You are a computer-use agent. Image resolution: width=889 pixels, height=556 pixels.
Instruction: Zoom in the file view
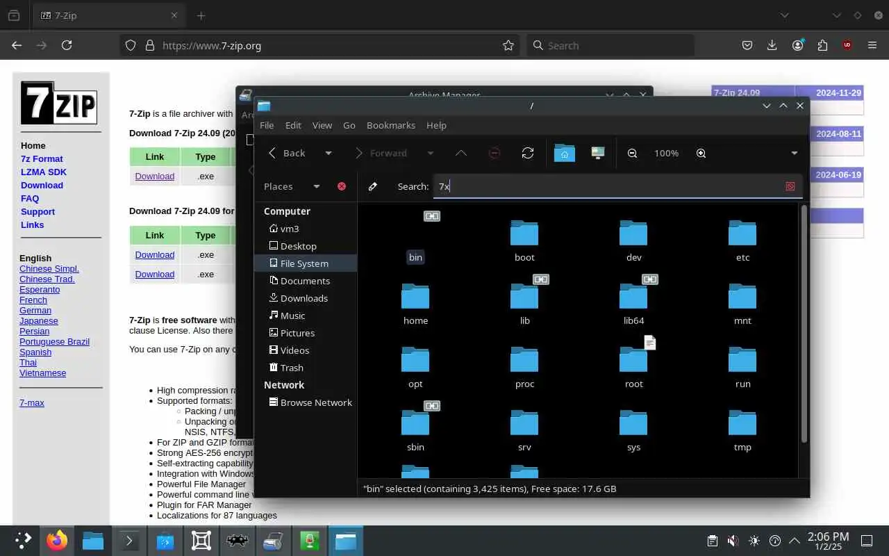tap(701, 153)
